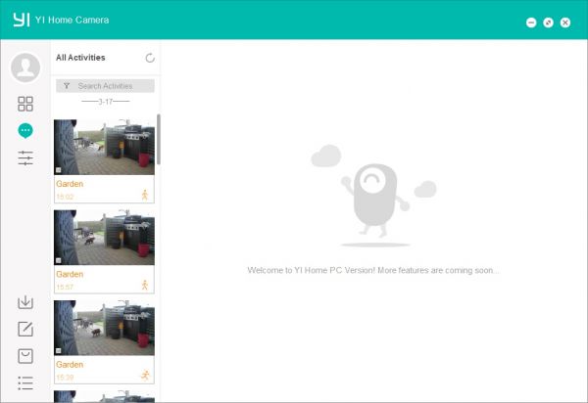Click the 15:57 timestamp text
588x403 pixels.
[x=65, y=287]
